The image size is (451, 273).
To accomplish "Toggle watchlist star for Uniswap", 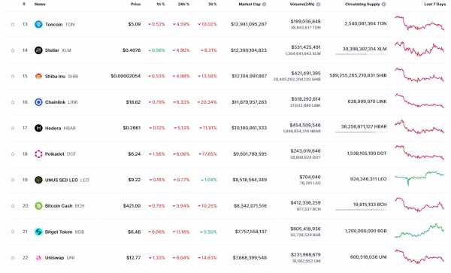I will 13,258.
